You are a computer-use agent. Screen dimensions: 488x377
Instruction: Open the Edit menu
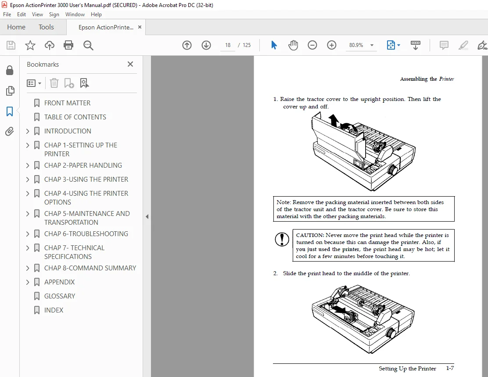click(22, 14)
